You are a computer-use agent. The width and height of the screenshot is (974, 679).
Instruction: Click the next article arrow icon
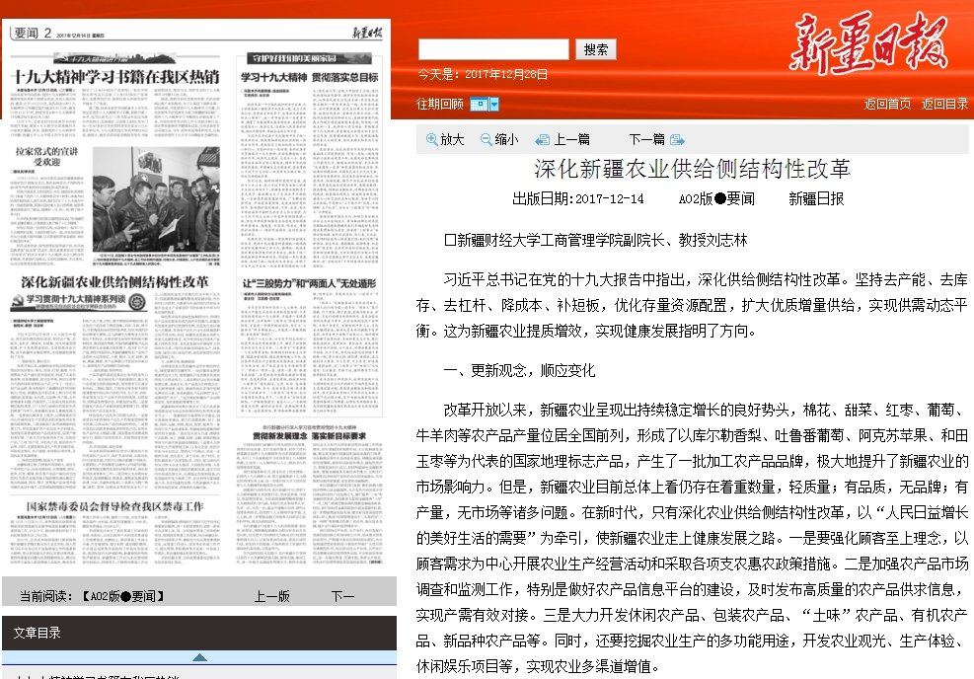[x=677, y=140]
